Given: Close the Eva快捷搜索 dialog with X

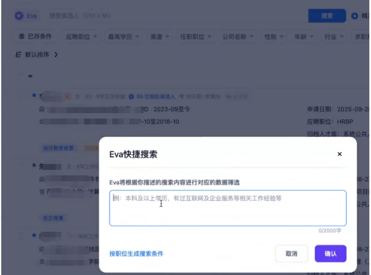Looking at the screenshot, I should coord(339,154).
